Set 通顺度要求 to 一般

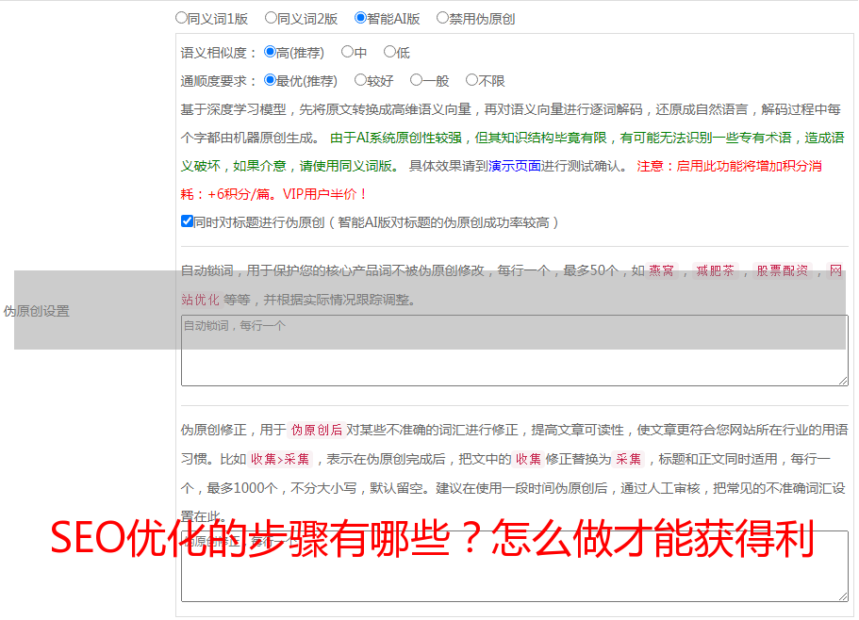click(416, 80)
